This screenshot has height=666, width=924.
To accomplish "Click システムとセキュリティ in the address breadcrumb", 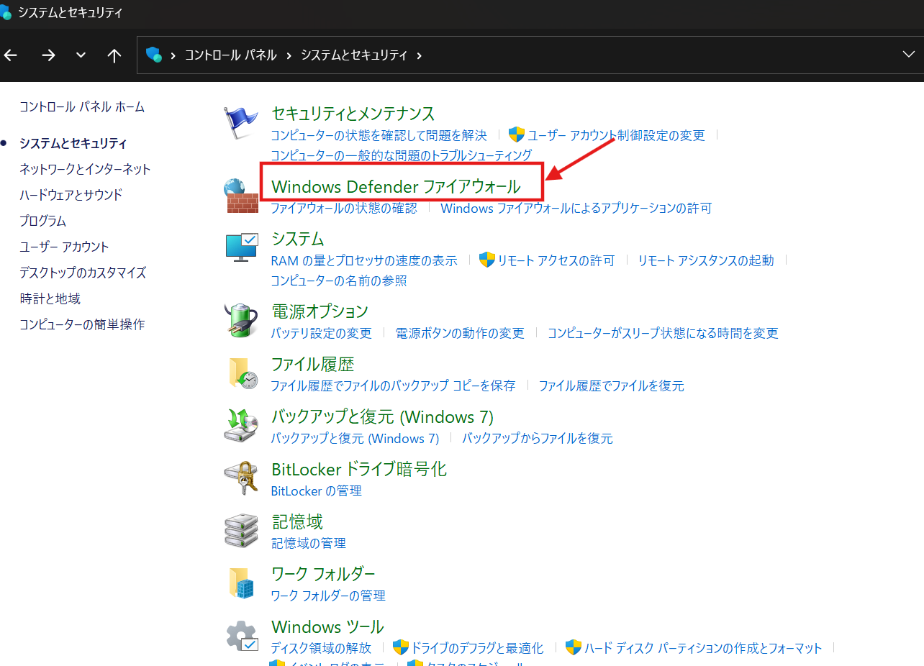I will [x=354, y=55].
